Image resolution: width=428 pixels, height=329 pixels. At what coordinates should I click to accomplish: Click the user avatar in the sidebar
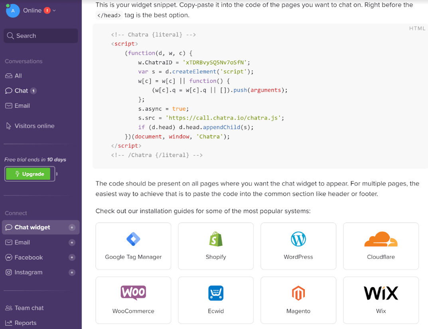13,11
